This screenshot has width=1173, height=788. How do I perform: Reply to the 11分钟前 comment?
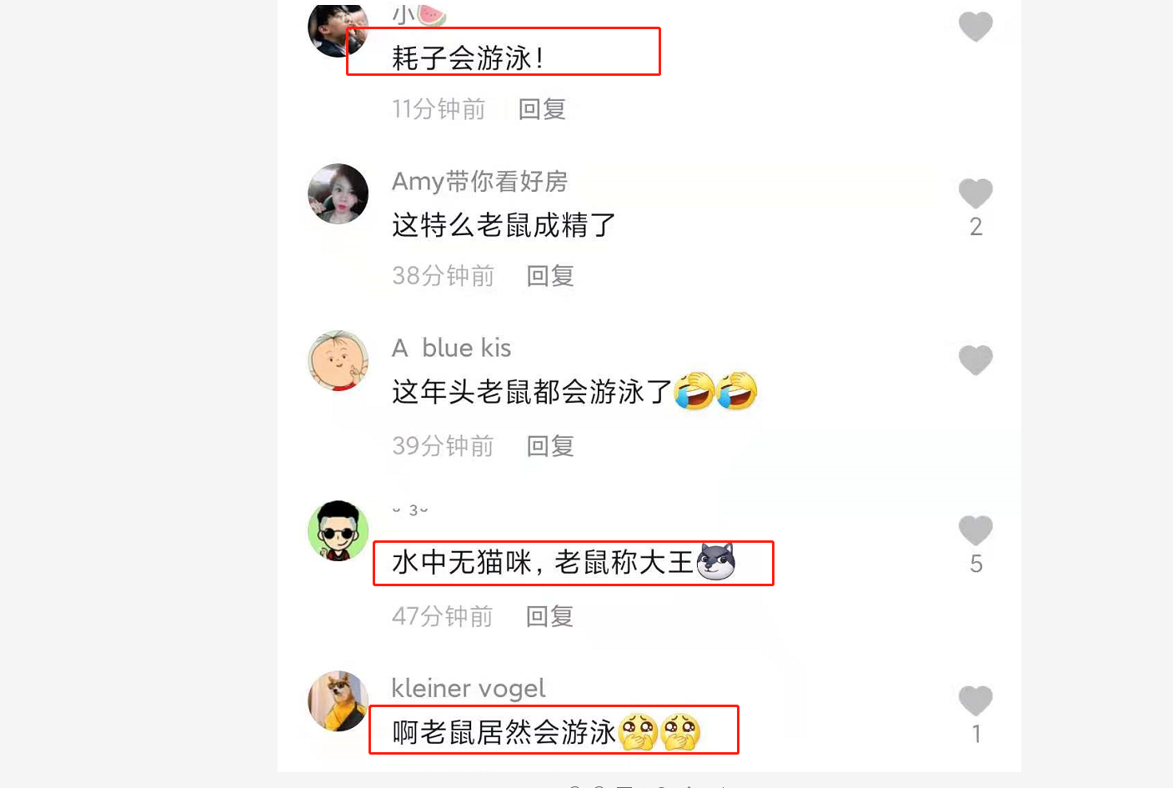click(542, 108)
